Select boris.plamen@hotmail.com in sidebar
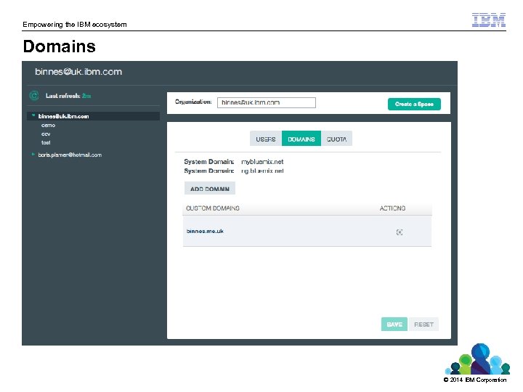The height and width of the screenshot is (392, 523). (x=70, y=155)
